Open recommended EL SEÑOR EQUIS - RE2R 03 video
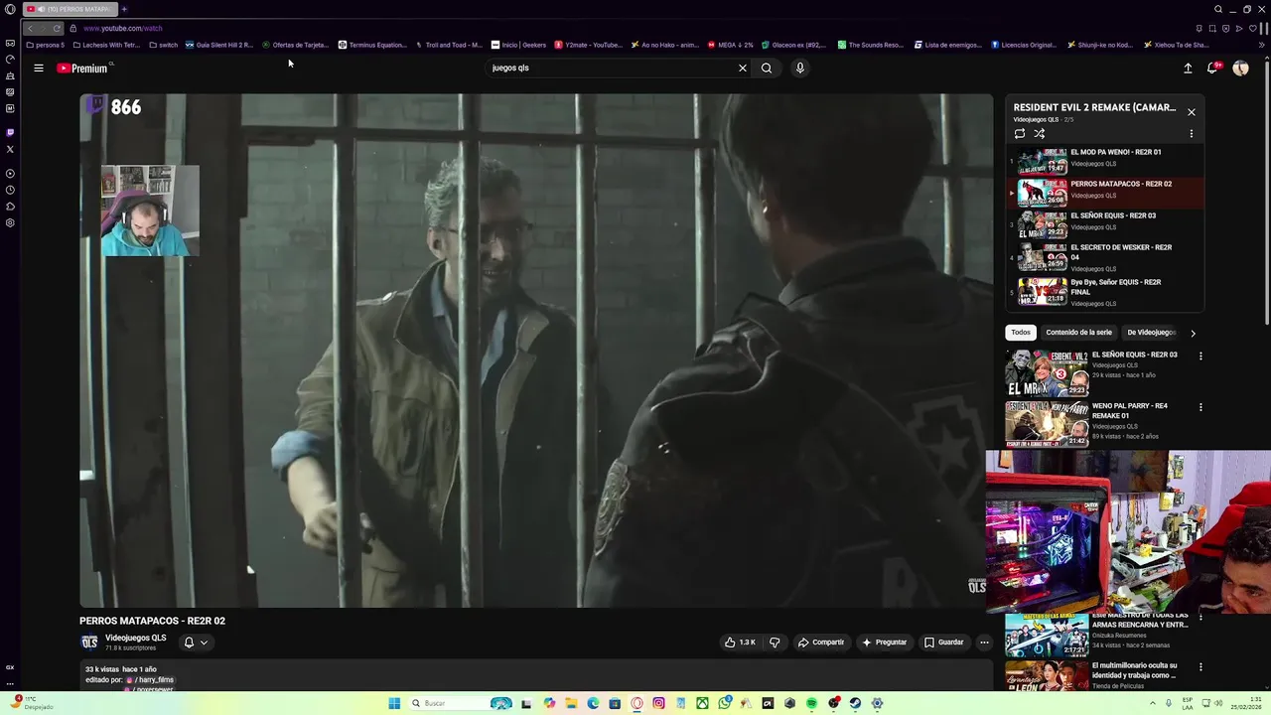 pyautogui.click(x=1134, y=355)
